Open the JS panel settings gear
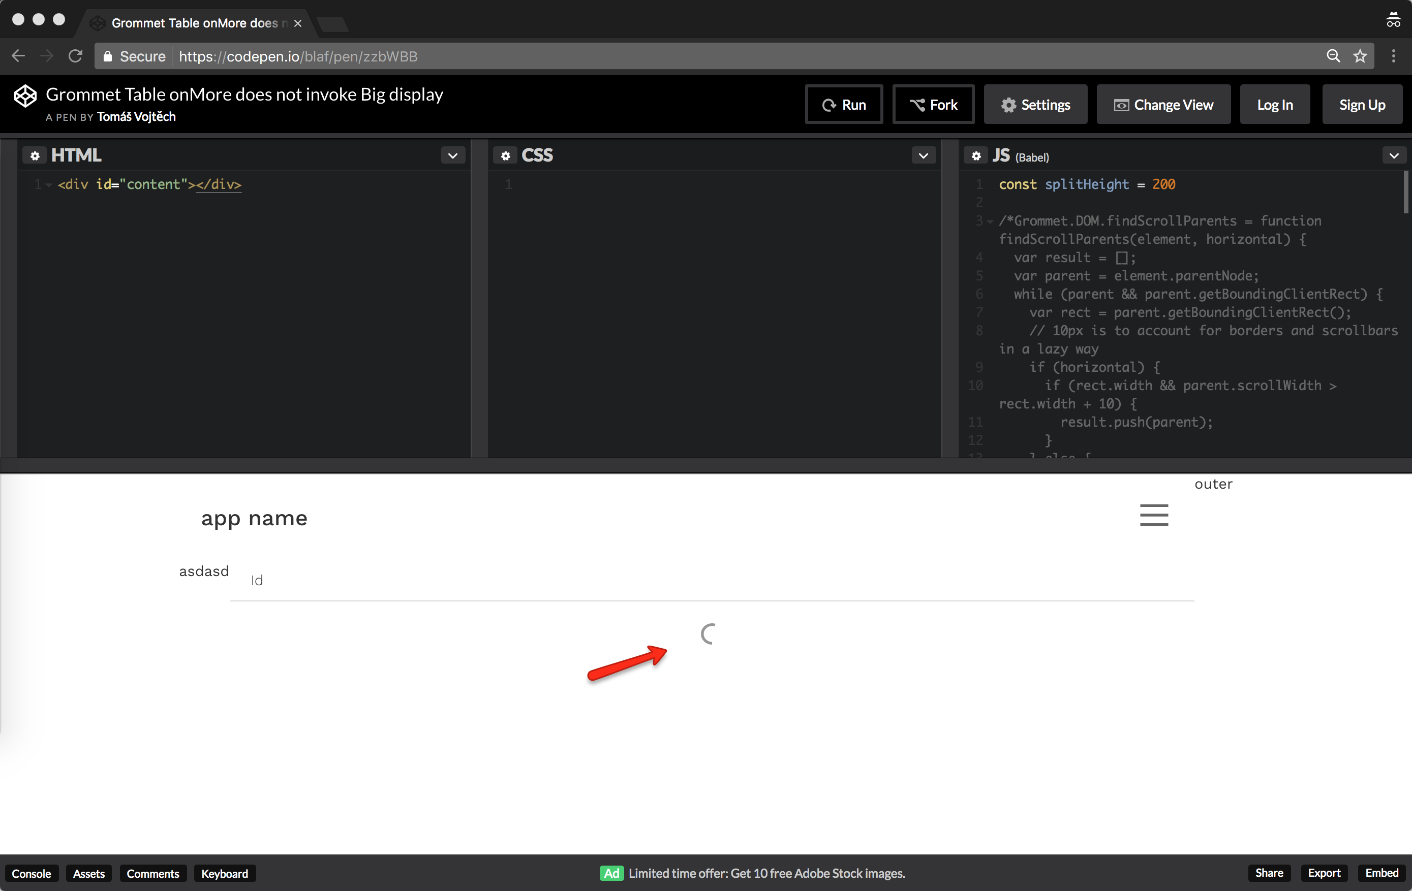 (976, 156)
